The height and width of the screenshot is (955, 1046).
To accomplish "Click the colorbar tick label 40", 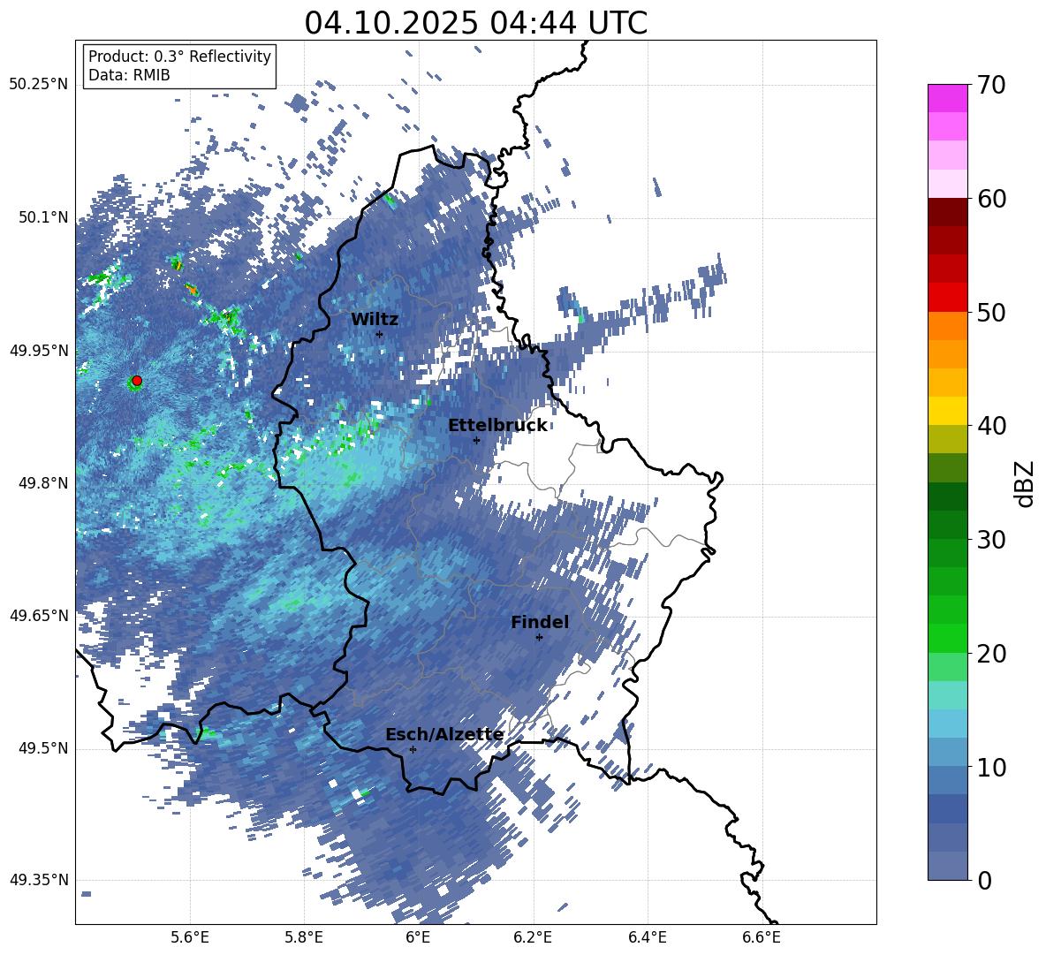I will (990, 426).
